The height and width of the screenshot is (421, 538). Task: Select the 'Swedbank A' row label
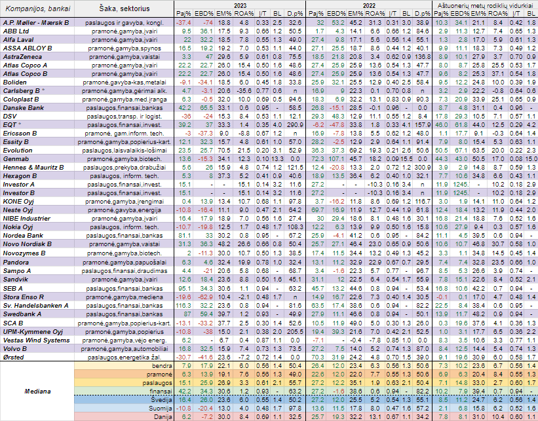(37, 314)
